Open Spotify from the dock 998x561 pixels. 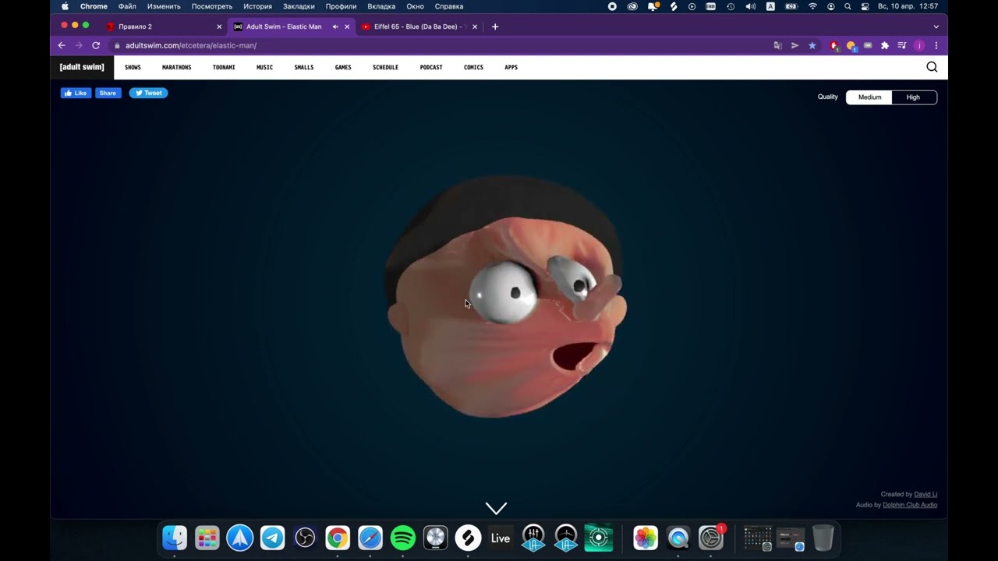(402, 538)
